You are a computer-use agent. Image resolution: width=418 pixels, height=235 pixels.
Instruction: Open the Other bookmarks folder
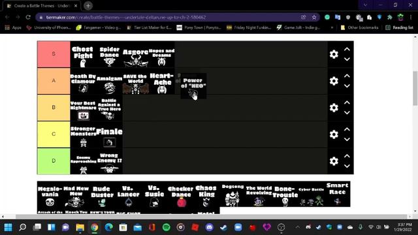(359, 27)
